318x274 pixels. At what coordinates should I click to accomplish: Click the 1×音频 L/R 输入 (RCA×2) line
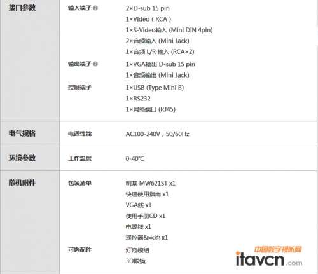pos(160,51)
